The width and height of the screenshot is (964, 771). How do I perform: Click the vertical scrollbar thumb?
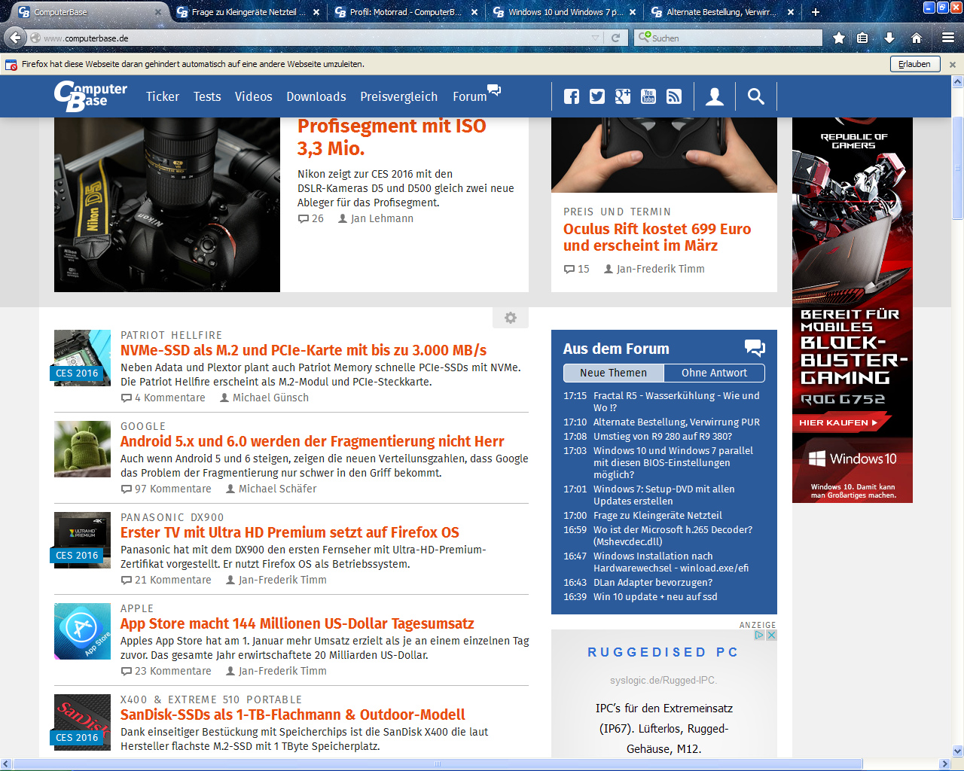(958, 166)
